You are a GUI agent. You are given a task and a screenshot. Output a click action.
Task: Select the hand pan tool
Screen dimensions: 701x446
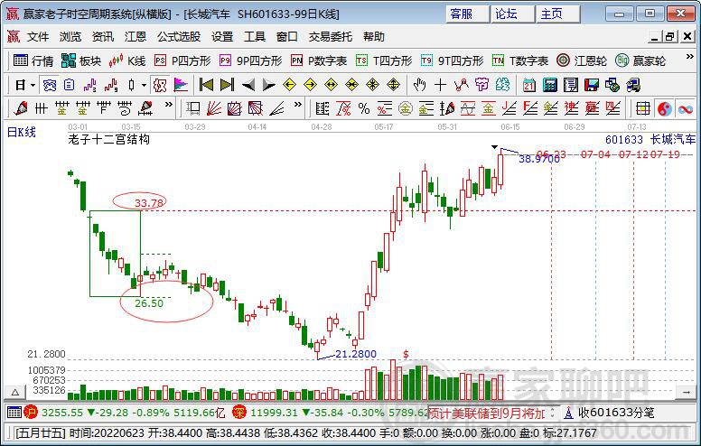coord(419,85)
